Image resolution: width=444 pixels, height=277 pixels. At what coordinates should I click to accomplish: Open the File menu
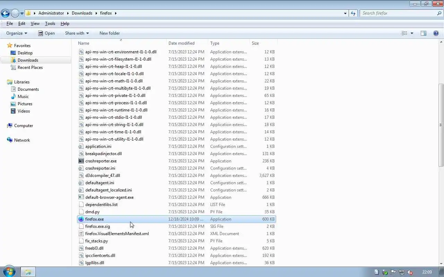tap(10, 24)
